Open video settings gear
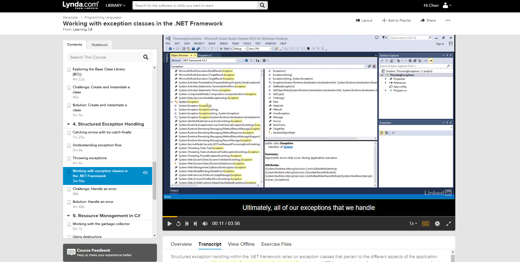This screenshot has width=520, height=262. click(x=437, y=224)
